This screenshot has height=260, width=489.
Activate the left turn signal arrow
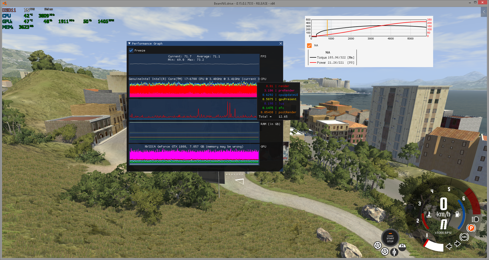tap(449, 246)
